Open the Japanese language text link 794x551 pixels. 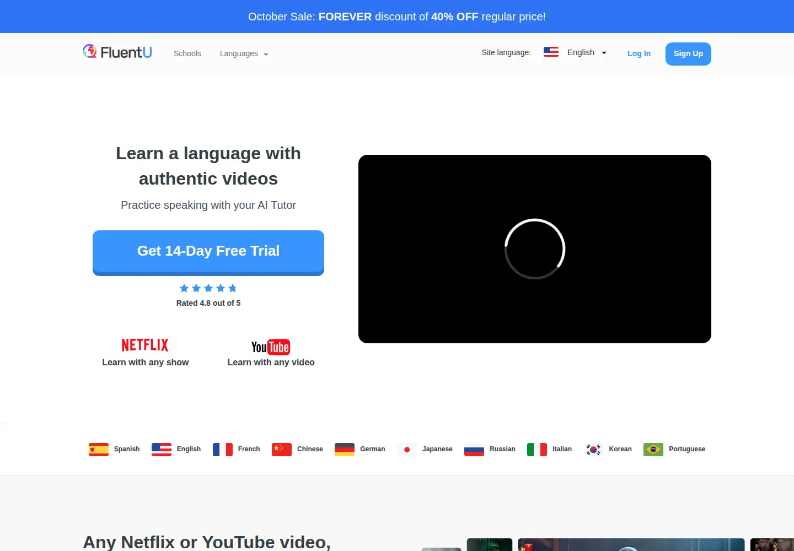pos(437,449)
